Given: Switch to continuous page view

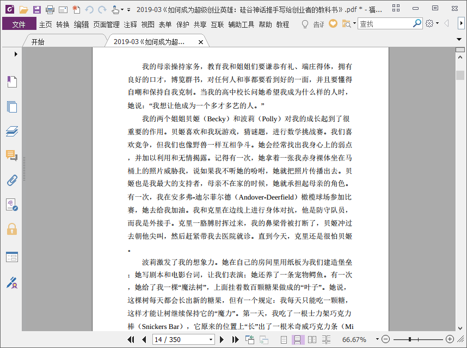Looking at the screenshot, I should [x=297, y=339].
